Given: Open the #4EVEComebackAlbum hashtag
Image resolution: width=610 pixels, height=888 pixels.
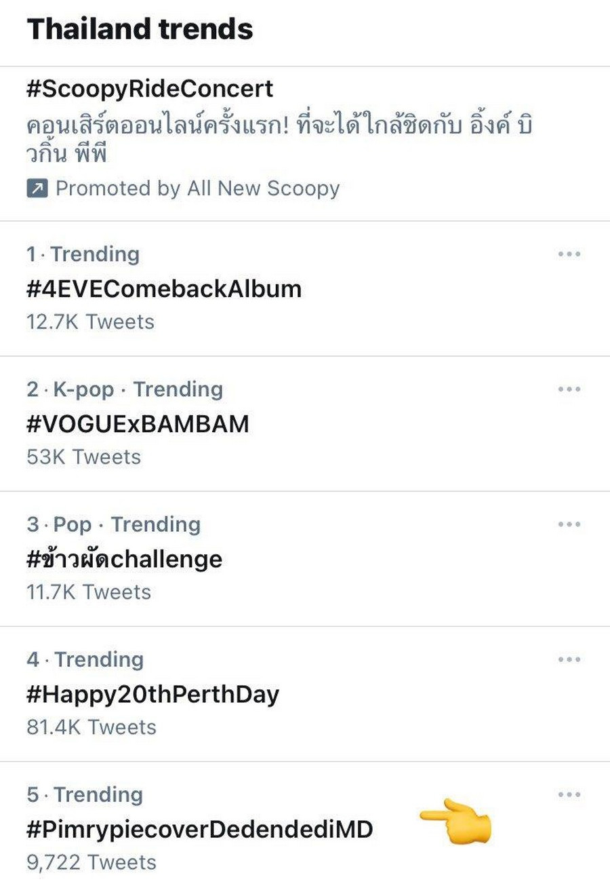Looking at the screenshot, I should click(x=164, y=289).
